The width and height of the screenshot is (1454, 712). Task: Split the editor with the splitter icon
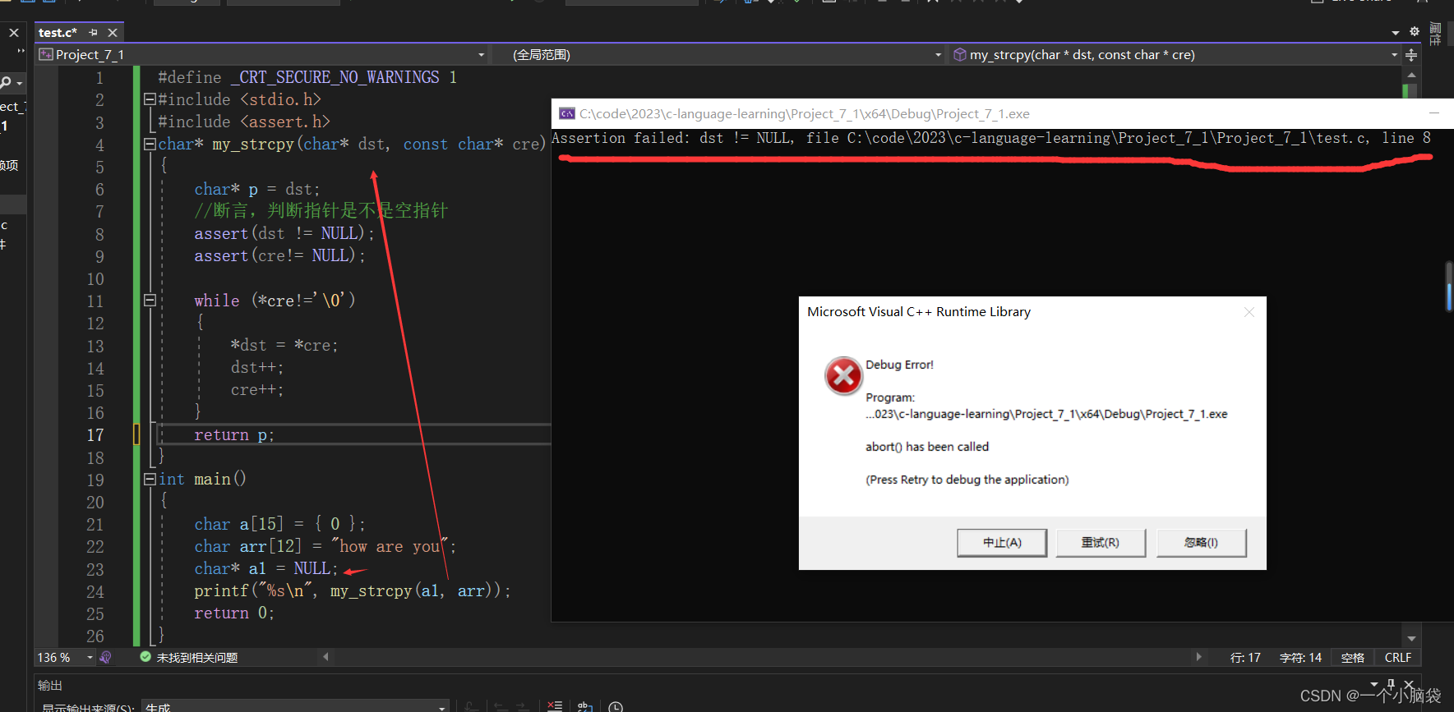[1411, 55]
